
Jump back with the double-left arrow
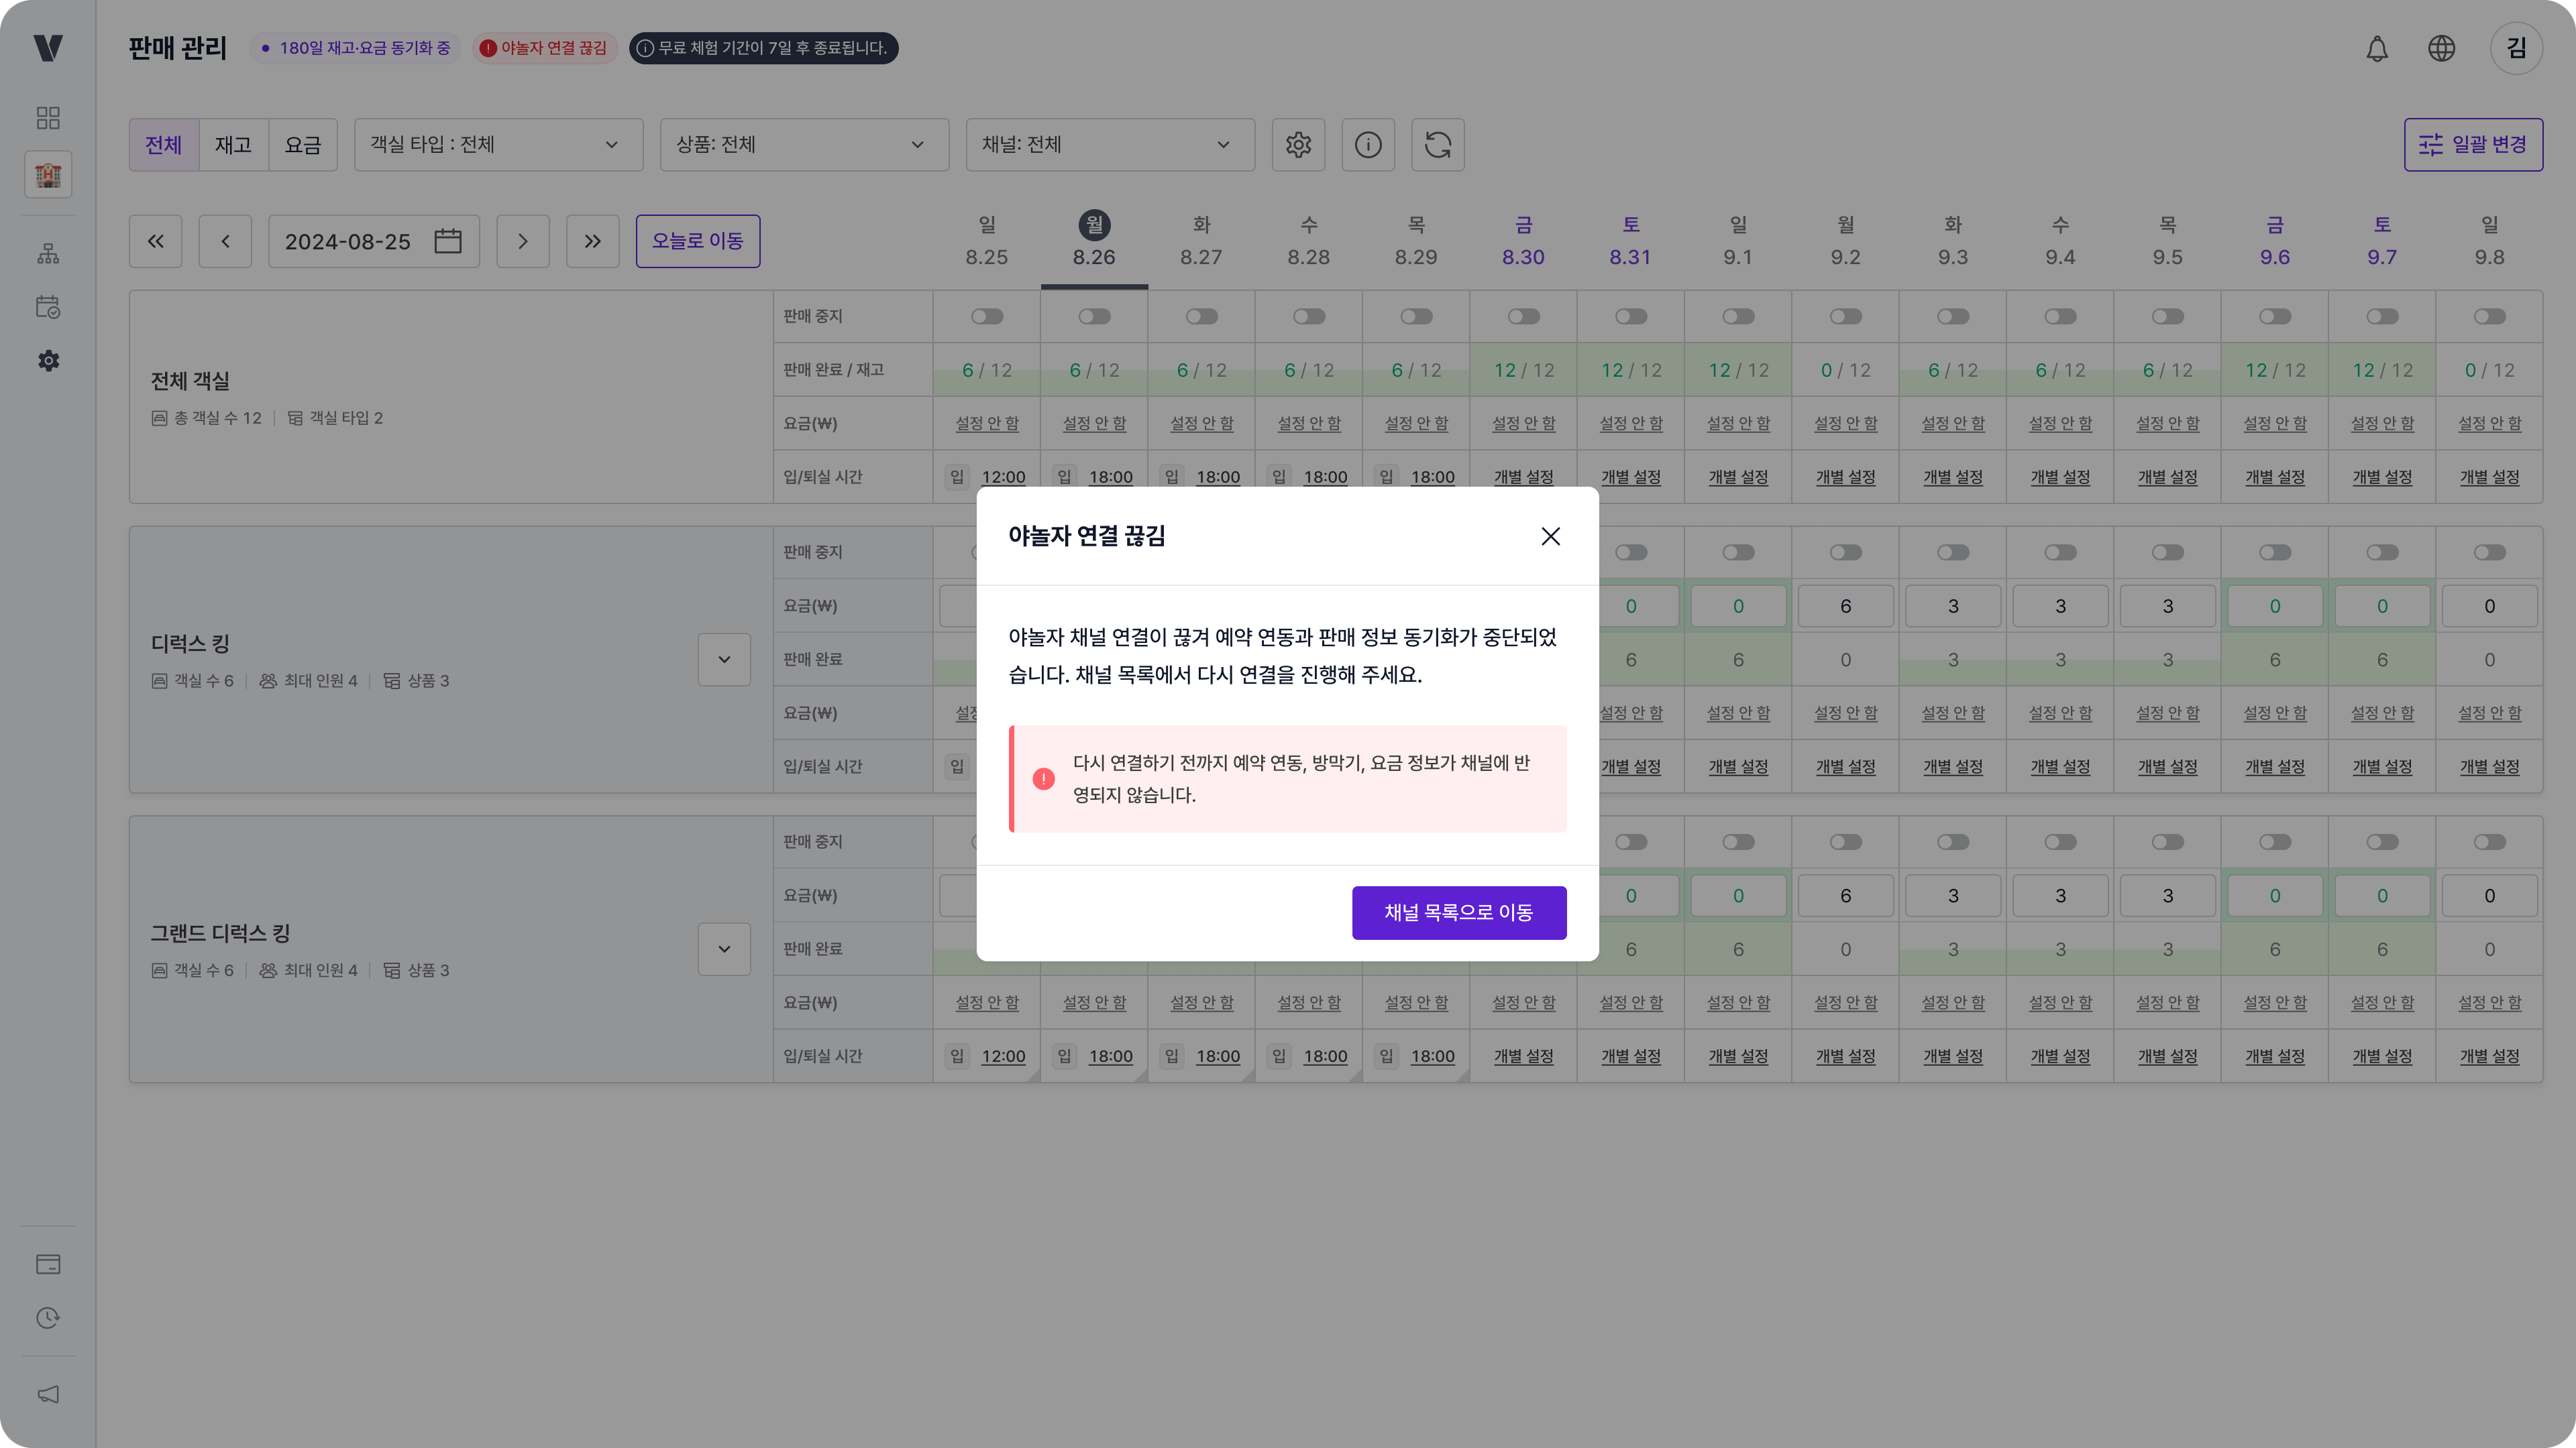(x=156, y=241)
